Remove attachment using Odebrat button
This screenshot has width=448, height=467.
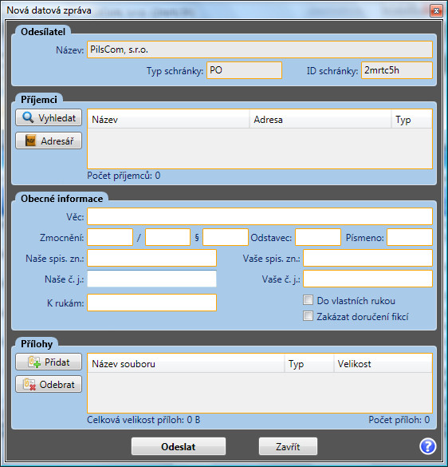[x=49, y=385]
